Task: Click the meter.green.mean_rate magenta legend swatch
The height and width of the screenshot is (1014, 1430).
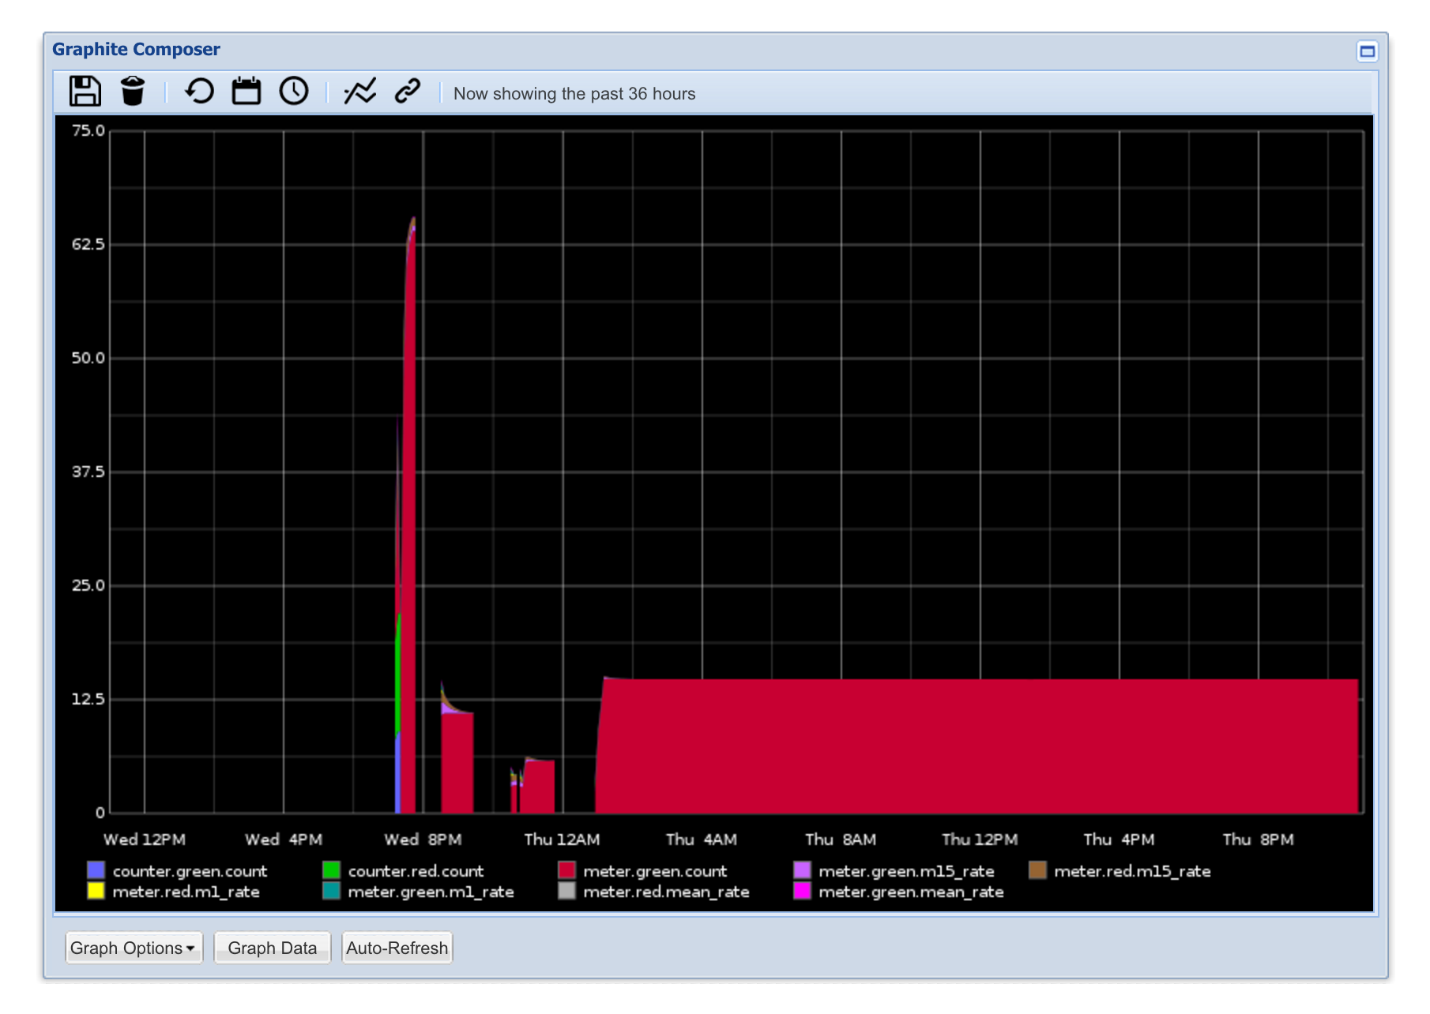Action: [x=803, y=891]
